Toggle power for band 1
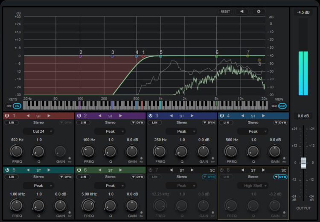Image resolution: width=320 pixels, height=222 pixels. 7,116
